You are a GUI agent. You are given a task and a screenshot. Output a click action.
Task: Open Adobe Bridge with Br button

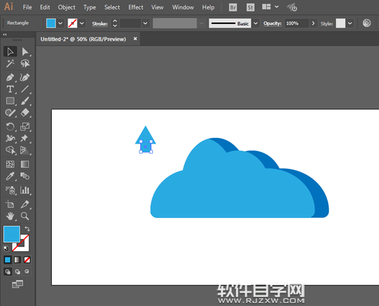click(x=233, y=7)
